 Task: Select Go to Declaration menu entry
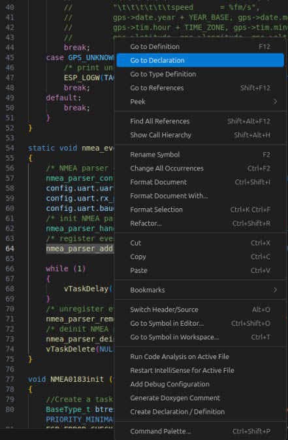coord(200,60)
